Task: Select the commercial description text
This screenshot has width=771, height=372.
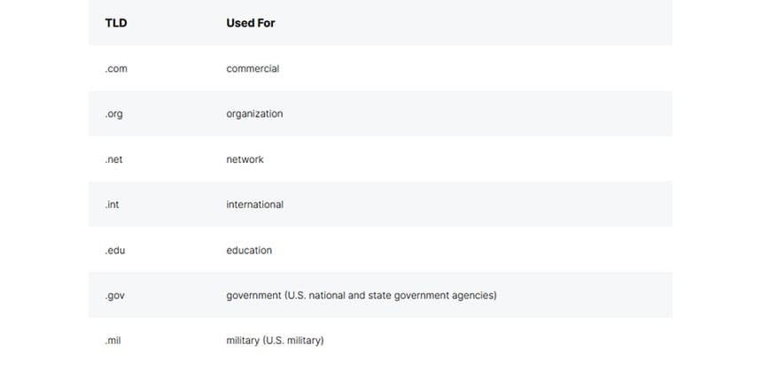Action: (253, 69)
